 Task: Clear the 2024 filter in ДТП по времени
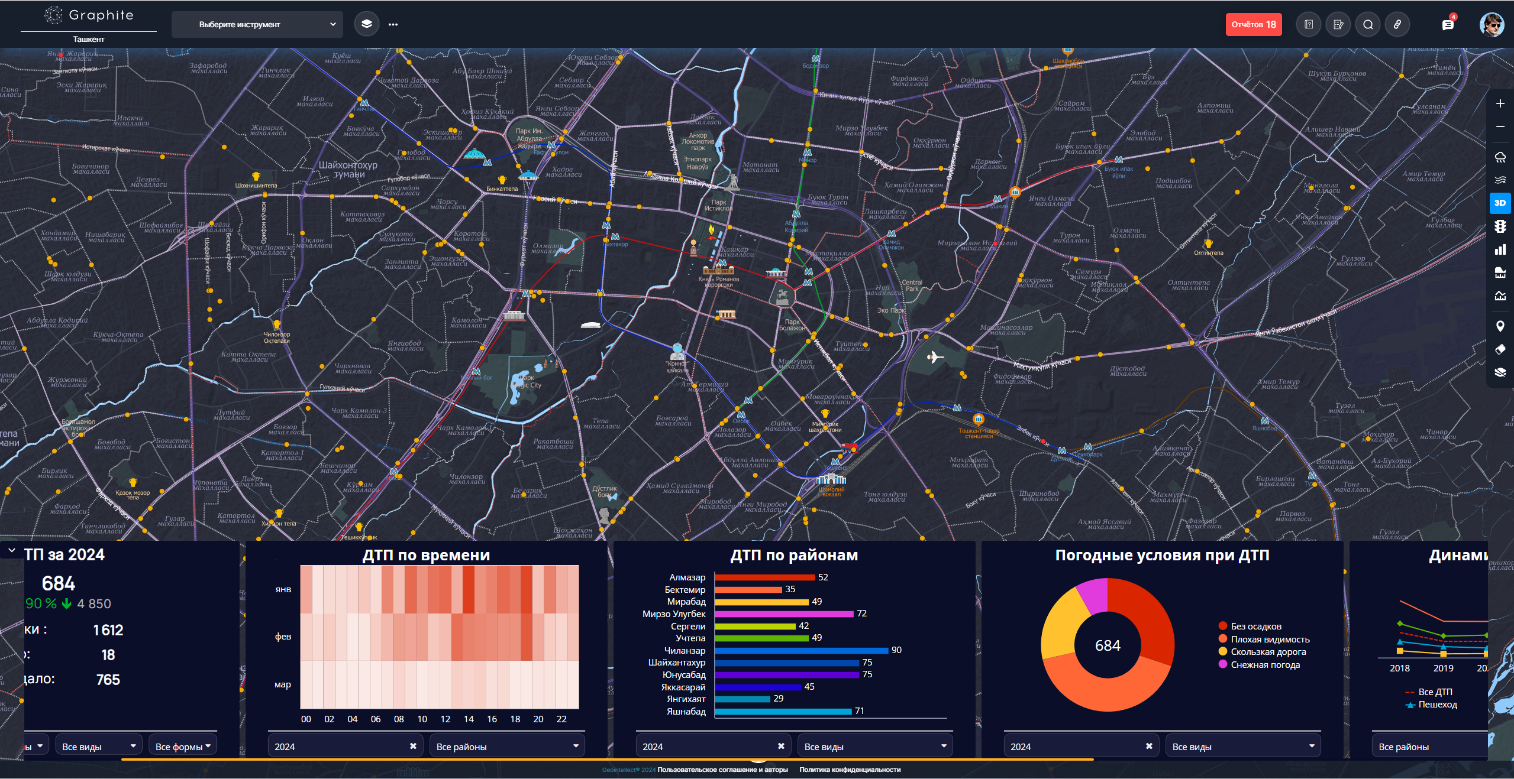[413, 746]
